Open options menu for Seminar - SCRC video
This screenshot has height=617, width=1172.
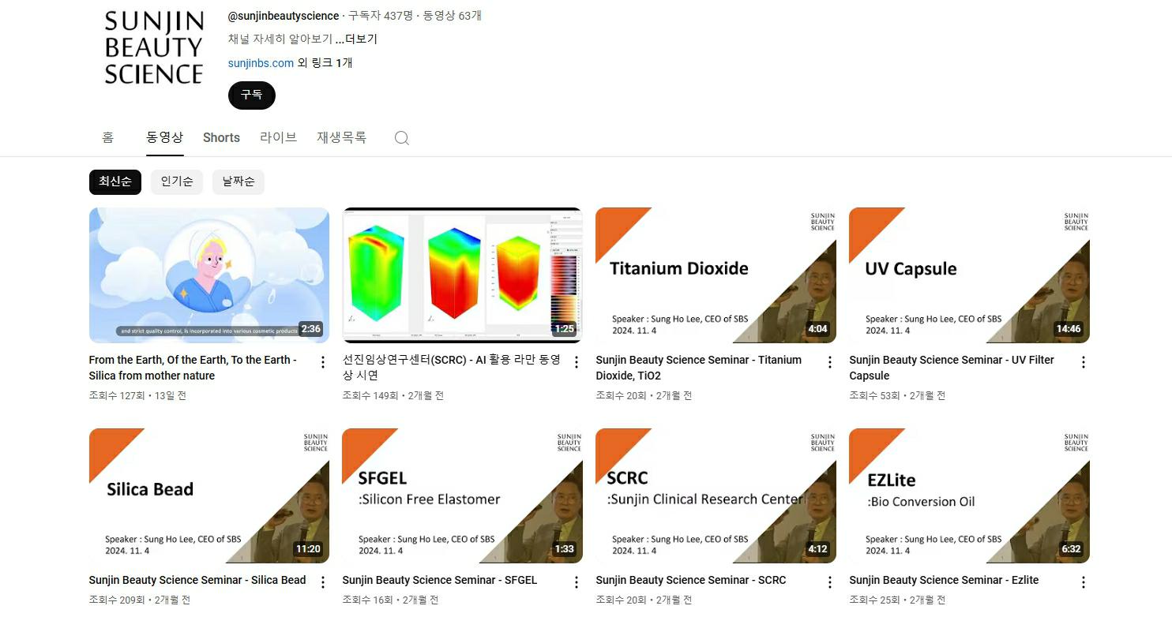pyautogui.click(x=829, y=582)
